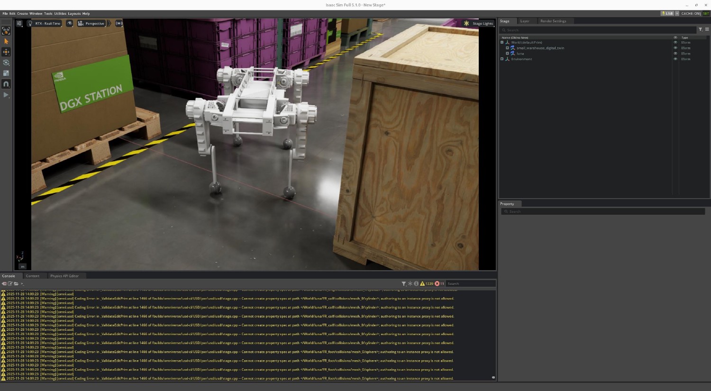The height and width of the screenshot is (391, 711).
Task: Toggle the magnet Snap tool
Action: pyautogui.click(x=6, y=84)
